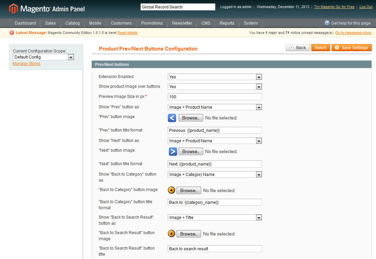376x259 pixels.
Task: Open the Reports menu
Action: click(227, 23)
